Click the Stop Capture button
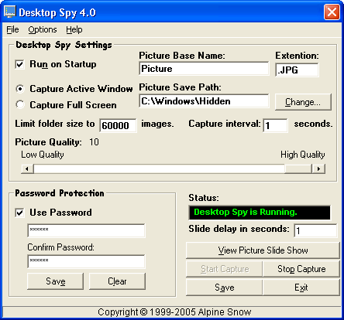This screenshot has height=320, width=344. coord(301,269)
